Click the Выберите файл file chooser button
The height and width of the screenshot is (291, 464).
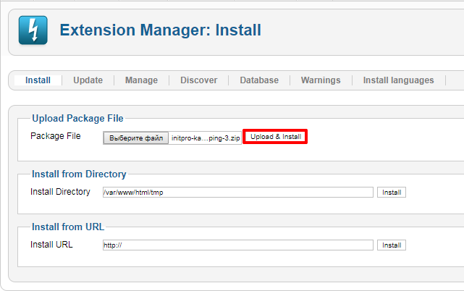(136, 138)
